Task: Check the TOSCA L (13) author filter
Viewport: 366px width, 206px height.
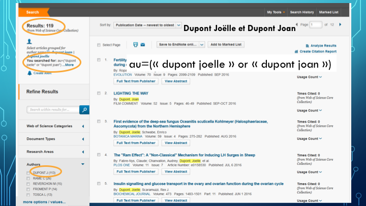Action: [28, 195]
